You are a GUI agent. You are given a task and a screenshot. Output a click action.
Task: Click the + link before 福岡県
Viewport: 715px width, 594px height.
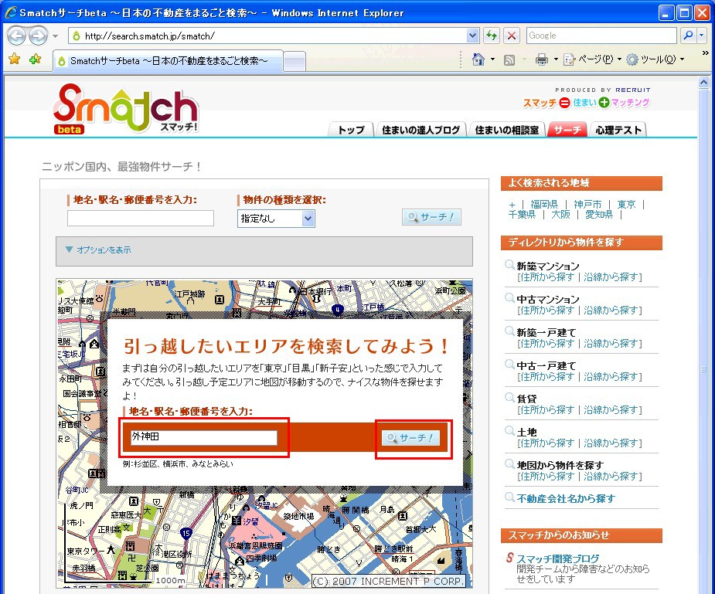click(x=512, y=205)
